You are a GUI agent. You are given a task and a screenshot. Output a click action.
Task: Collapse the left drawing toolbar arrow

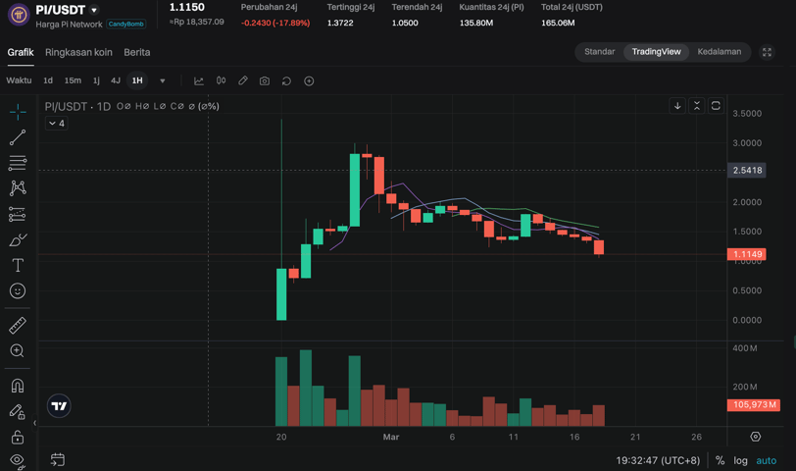[x=34, y=423]
